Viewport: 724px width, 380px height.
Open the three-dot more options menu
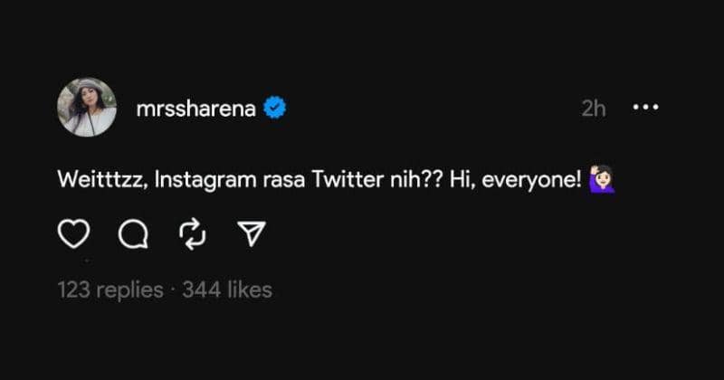[x=645, y=108]
